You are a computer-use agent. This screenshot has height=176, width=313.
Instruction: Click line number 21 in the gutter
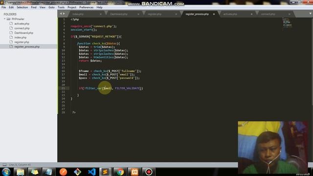pos(63,88)
